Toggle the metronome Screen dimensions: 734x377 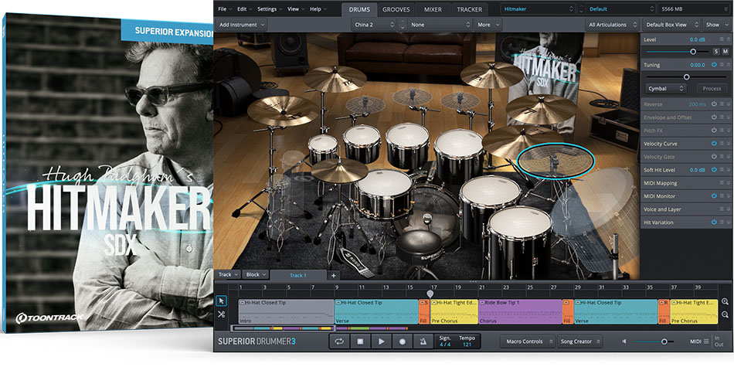[423, 341]
